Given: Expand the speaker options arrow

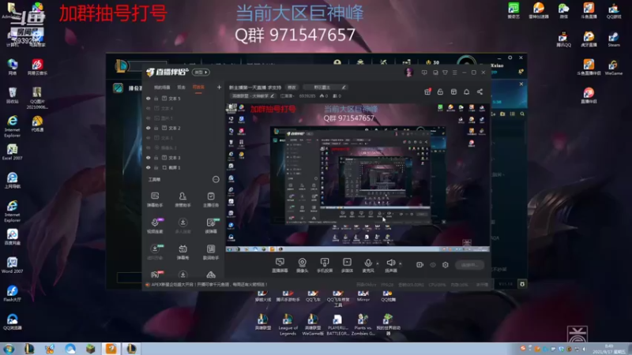Looking at the screenshot, I should coord(400,263).
